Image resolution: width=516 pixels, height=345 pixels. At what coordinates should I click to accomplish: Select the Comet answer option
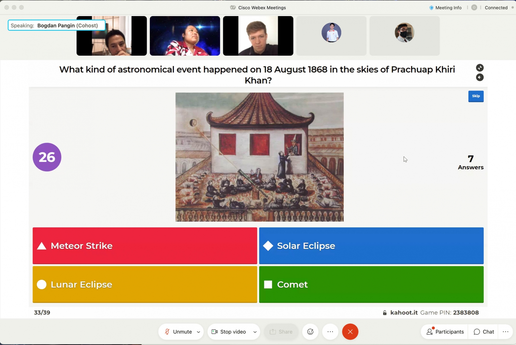click(371, 284)
